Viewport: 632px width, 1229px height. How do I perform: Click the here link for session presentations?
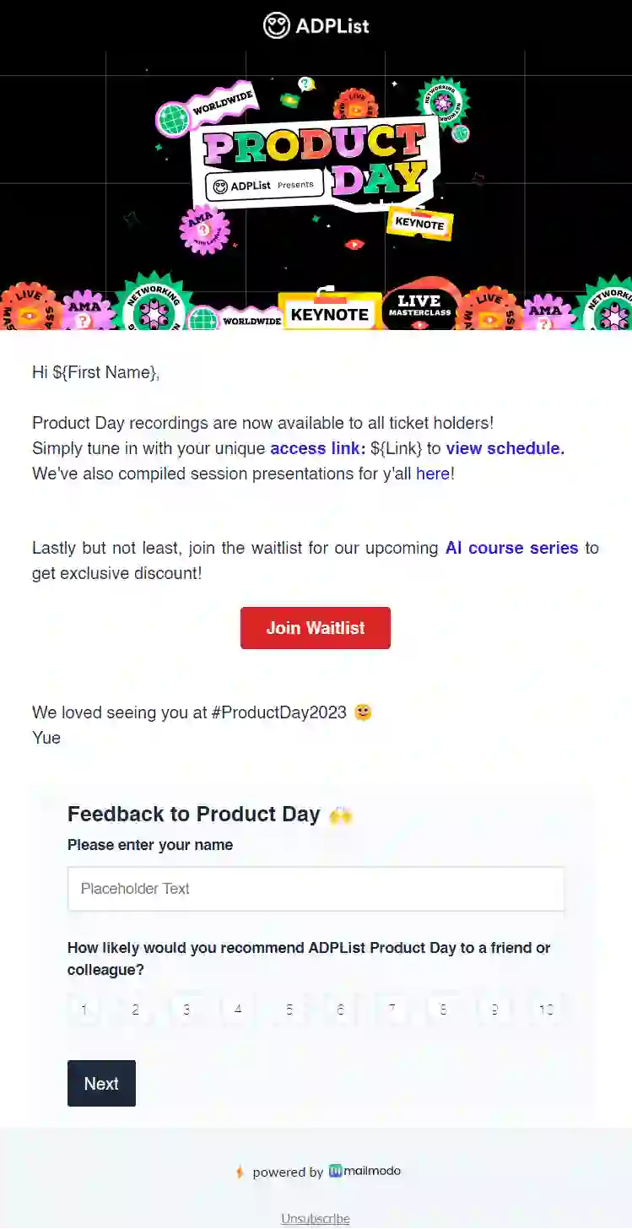[433, 474]
